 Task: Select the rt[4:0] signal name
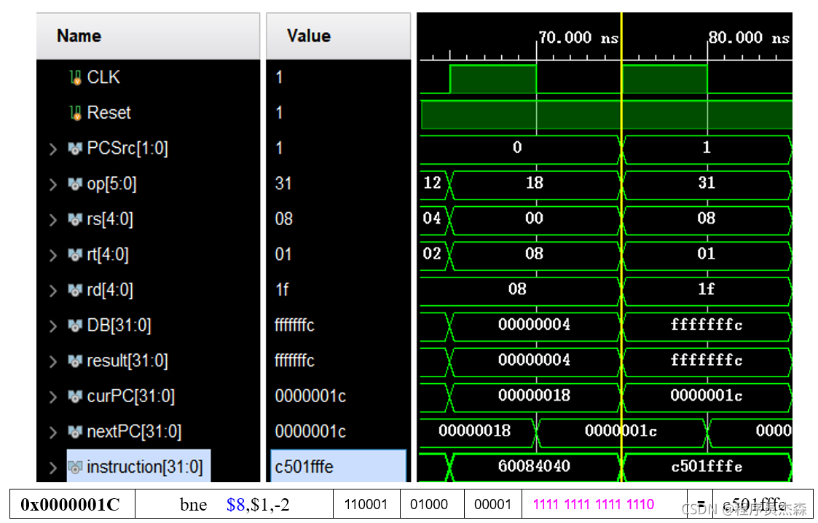(108, 255)
